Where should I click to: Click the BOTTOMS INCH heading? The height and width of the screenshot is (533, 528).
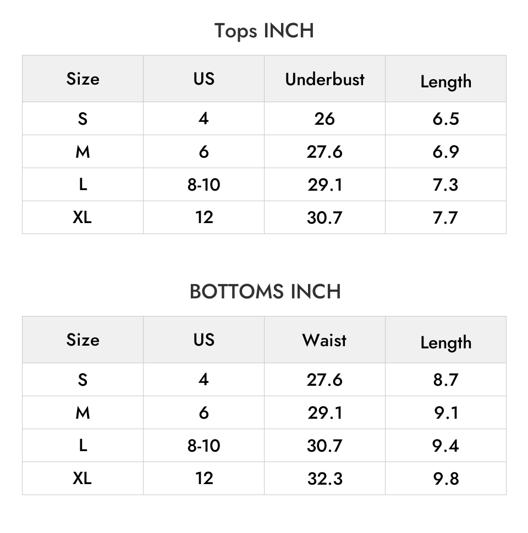[x=265, y=291]
